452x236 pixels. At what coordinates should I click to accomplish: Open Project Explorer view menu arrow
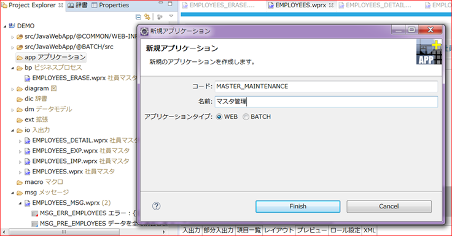click(x=171, y=17)
